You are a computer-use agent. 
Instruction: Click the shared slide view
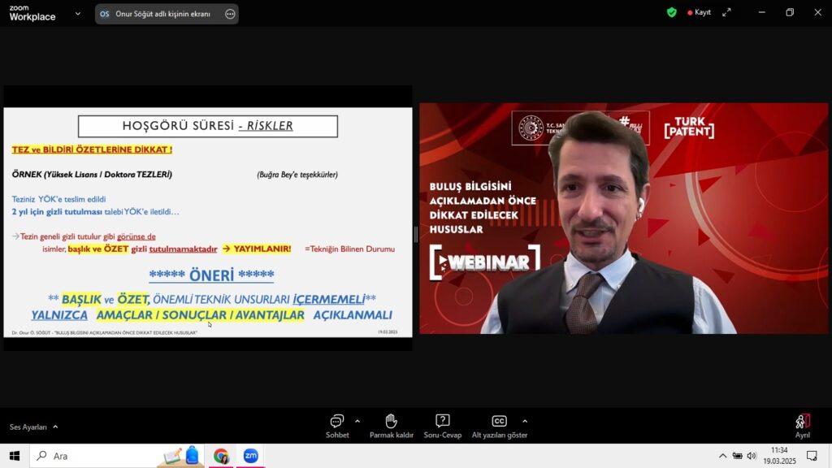click(x=208, y=223)
